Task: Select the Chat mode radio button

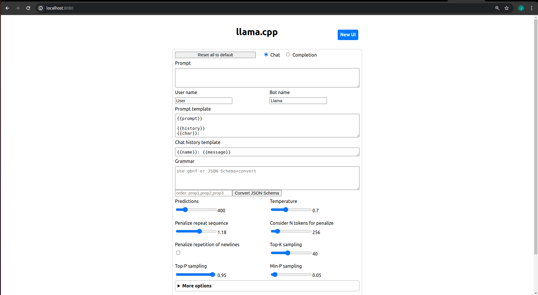Action: coord(266,54)
